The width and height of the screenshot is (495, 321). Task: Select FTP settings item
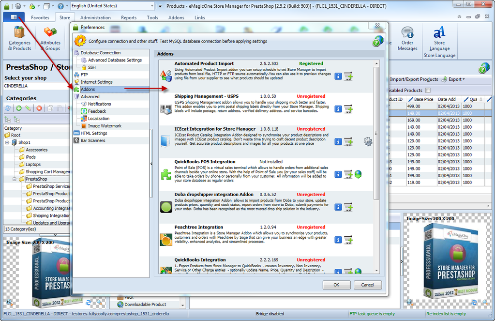(84, 75)
